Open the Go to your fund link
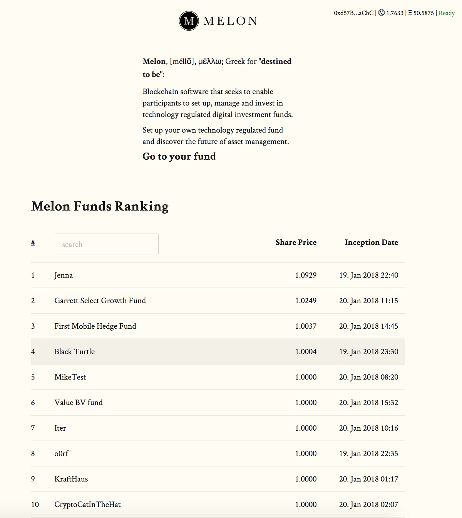This screenshot has width=462, height=518. click(179, 157)
